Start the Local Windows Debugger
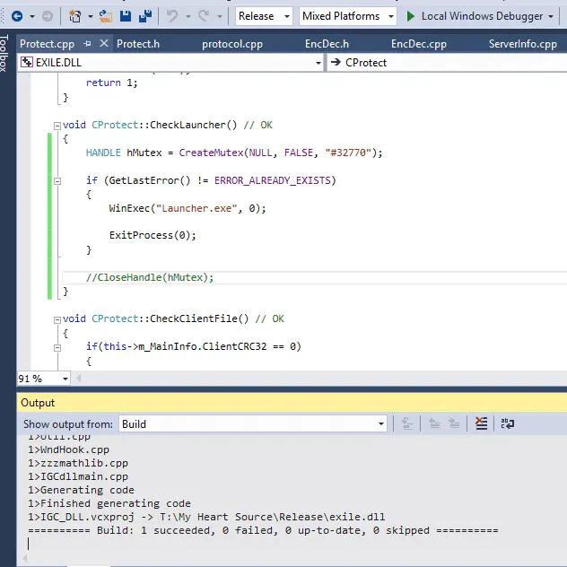 [475, 16]
